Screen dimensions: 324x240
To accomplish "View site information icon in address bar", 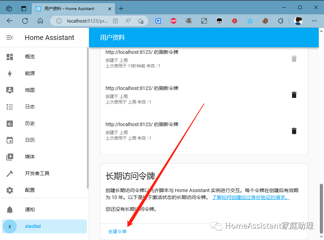I will [59, 21].
